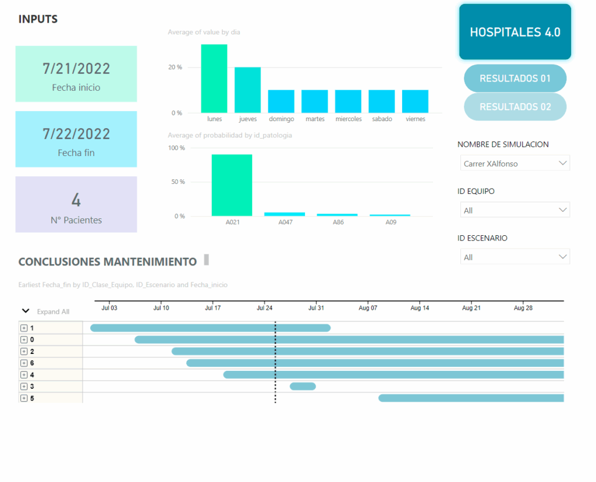596x482 pixels.
Task: Expand row 0 with its plus icon
Action: pos(24,340)
